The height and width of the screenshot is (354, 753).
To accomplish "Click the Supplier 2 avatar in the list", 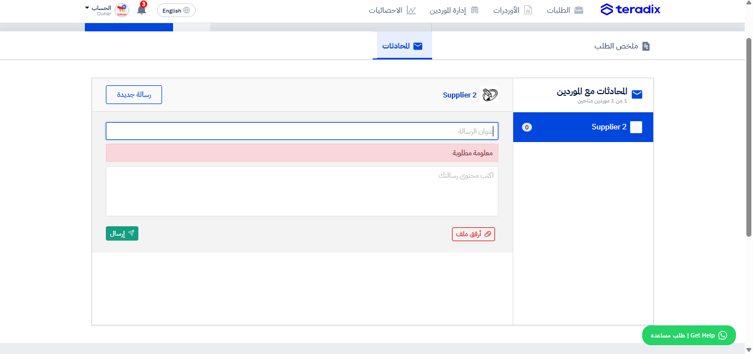I will point(636,127).
